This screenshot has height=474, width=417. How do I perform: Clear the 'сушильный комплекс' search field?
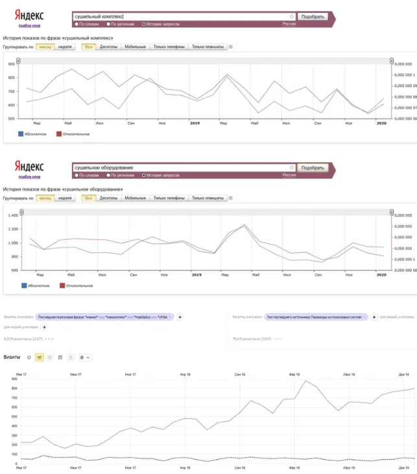pyautogui.click(x=291, y=16)
